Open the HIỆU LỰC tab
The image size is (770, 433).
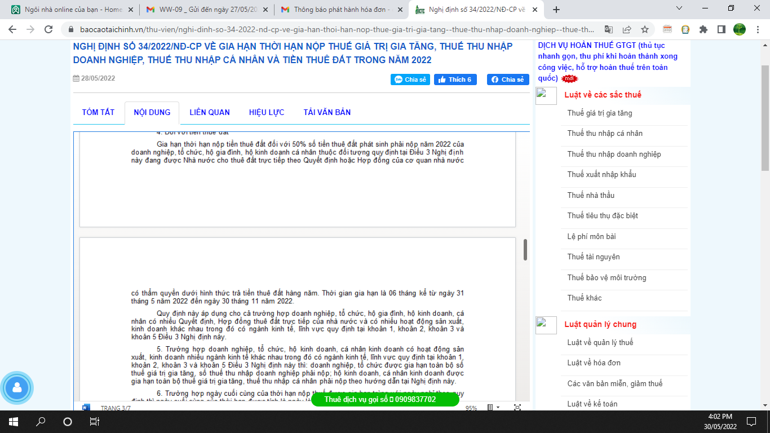(267, 112)
